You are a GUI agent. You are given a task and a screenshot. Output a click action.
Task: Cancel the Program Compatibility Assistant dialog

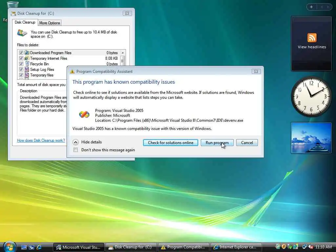pyautogui.click(x=247, y=143)
